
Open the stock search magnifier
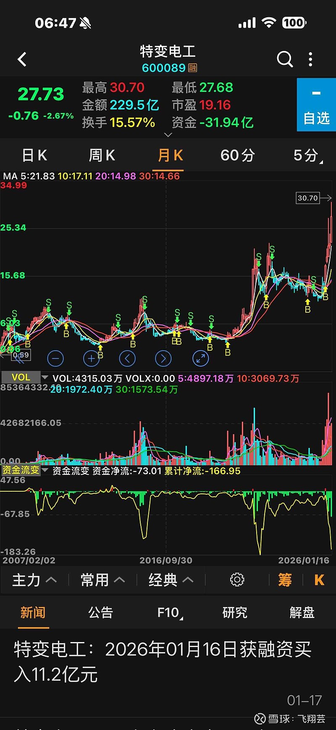285,59
